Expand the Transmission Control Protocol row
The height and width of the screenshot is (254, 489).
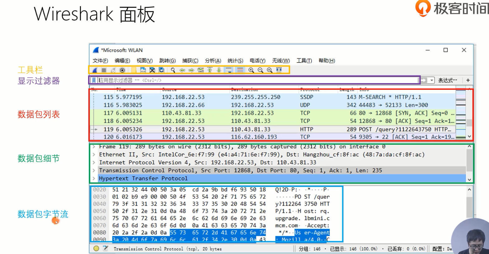click(94, 170)
